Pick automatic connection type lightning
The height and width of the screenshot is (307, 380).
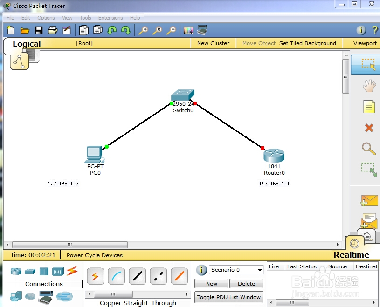[95, 276]
